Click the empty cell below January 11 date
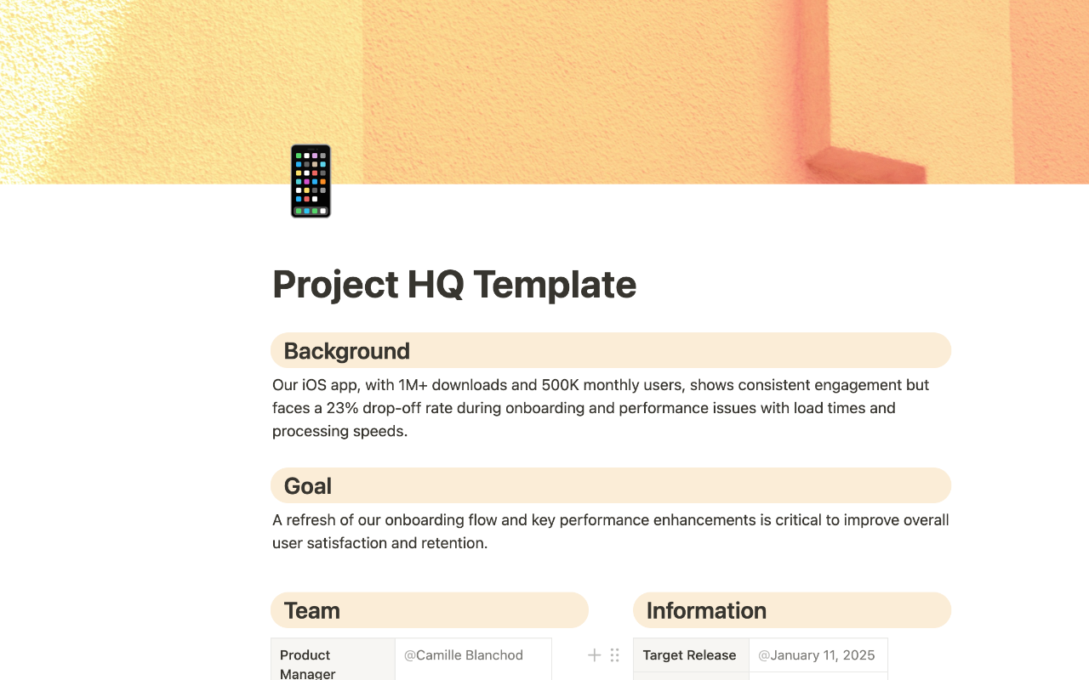Screen dimensions: 1089x680 pos(818,677)
